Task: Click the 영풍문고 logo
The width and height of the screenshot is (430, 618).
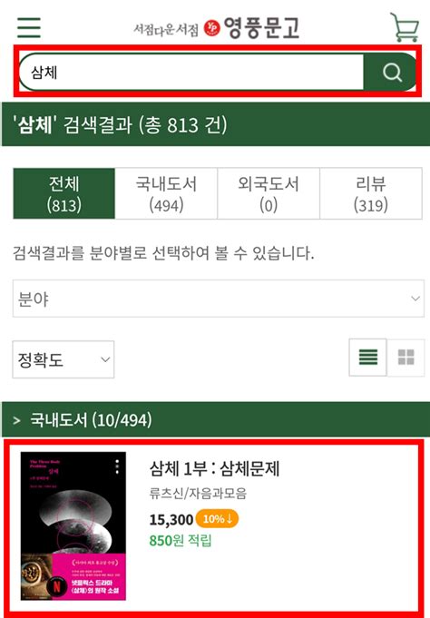Action: [216, 28]
